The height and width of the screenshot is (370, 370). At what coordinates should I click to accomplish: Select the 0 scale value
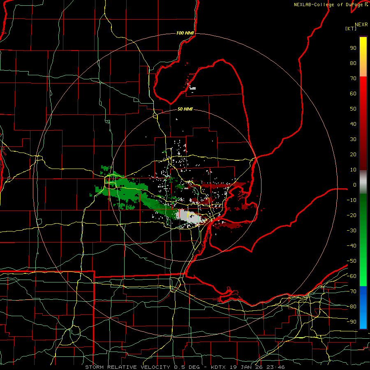point(355,185)
